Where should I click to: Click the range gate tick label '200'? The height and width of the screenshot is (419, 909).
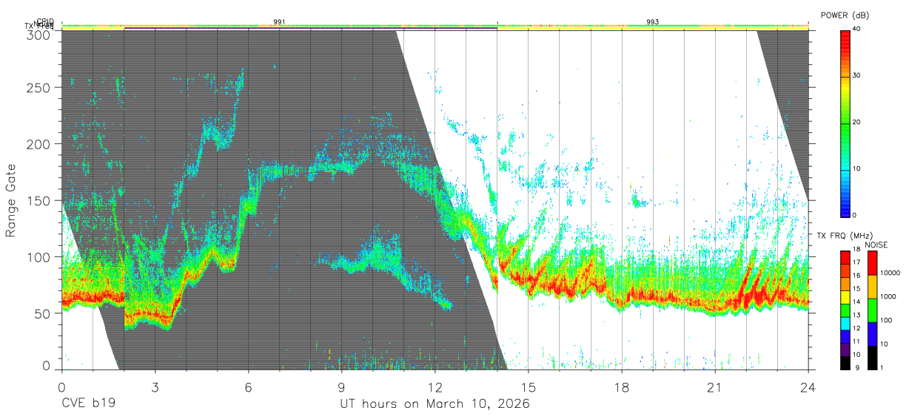38,144
